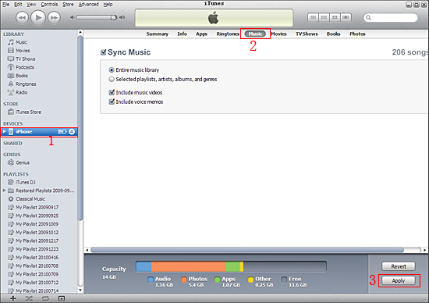Adjust the volume slider knob
This screenshot has height=303, width=429.
(113, 17)
